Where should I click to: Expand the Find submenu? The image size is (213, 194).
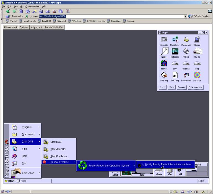(x=25, y=149)
